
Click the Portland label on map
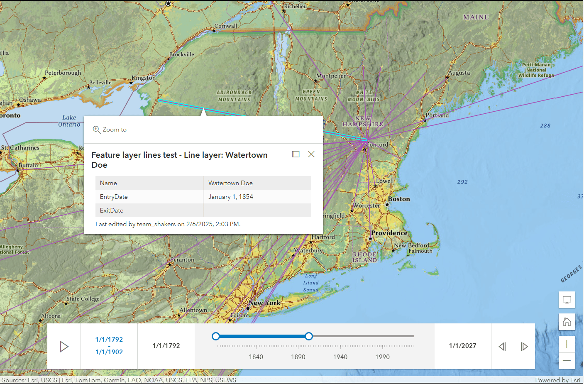[437, 115]
